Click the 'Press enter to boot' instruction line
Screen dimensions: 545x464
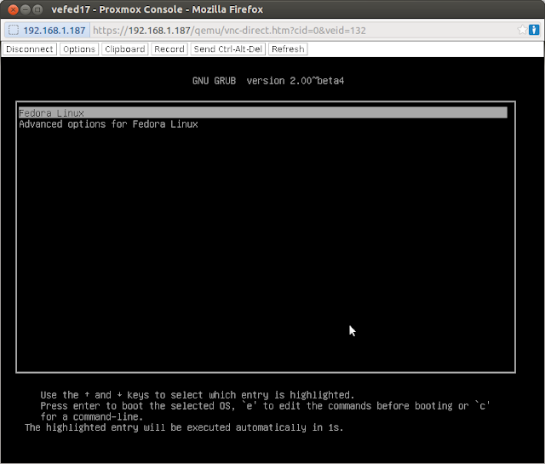pyautogui.click(x=265, y=406)
